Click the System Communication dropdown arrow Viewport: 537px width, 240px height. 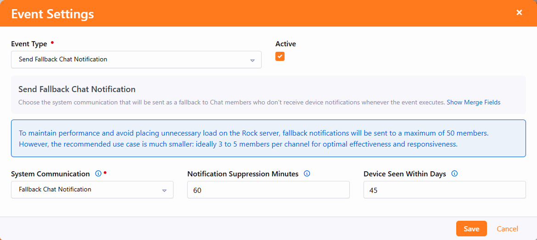tap(164, 190)
